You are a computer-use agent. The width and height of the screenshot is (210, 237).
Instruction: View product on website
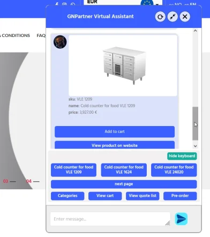[115, 145]
